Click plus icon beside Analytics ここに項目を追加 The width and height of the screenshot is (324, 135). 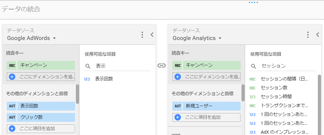(x=177, y=117)
